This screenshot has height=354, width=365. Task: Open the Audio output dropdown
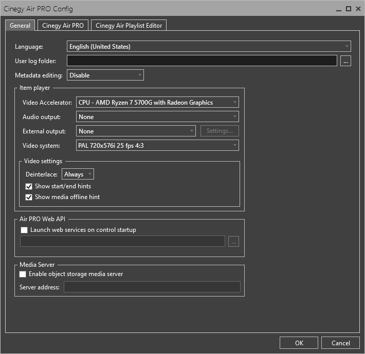(x=157, y=116)
